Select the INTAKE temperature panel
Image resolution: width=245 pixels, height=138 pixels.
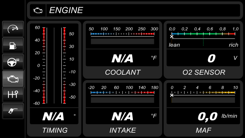pyautogui.click(x=122, y=108)
